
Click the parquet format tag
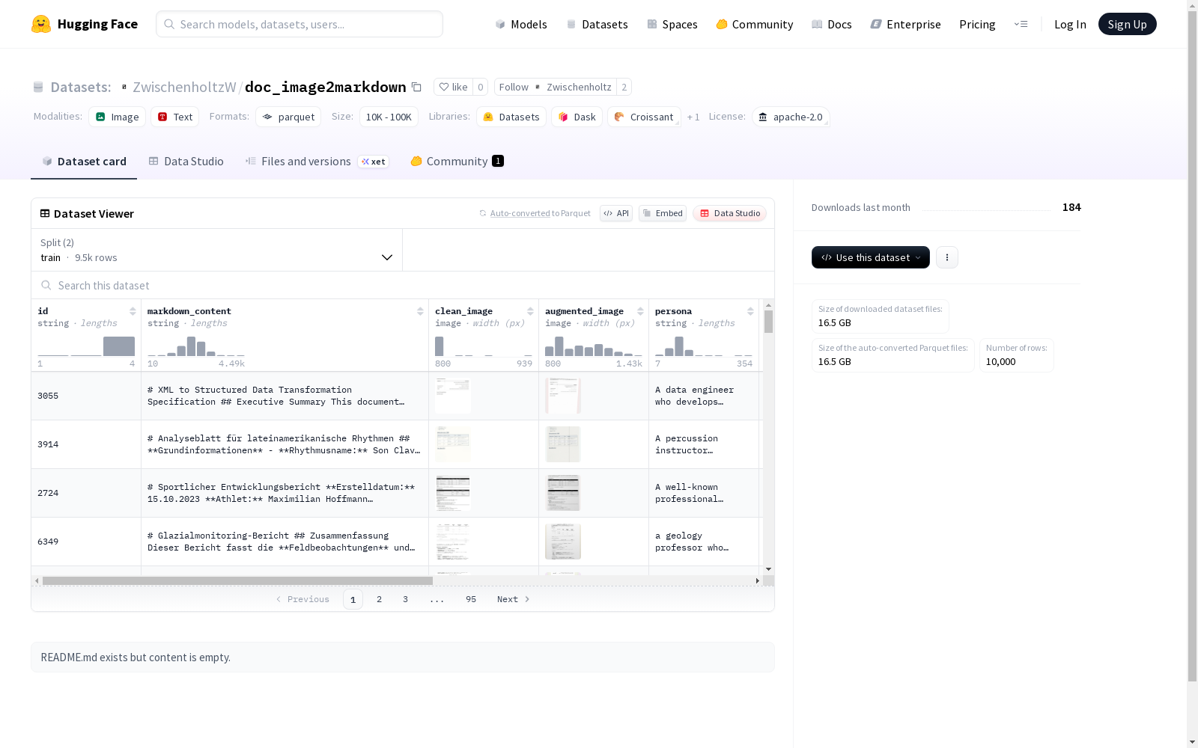(288, 117)
